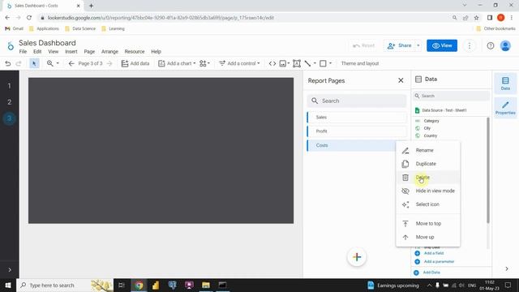Select the line drawing tool
Screen dimensions: 519x292
pos(308,63)
